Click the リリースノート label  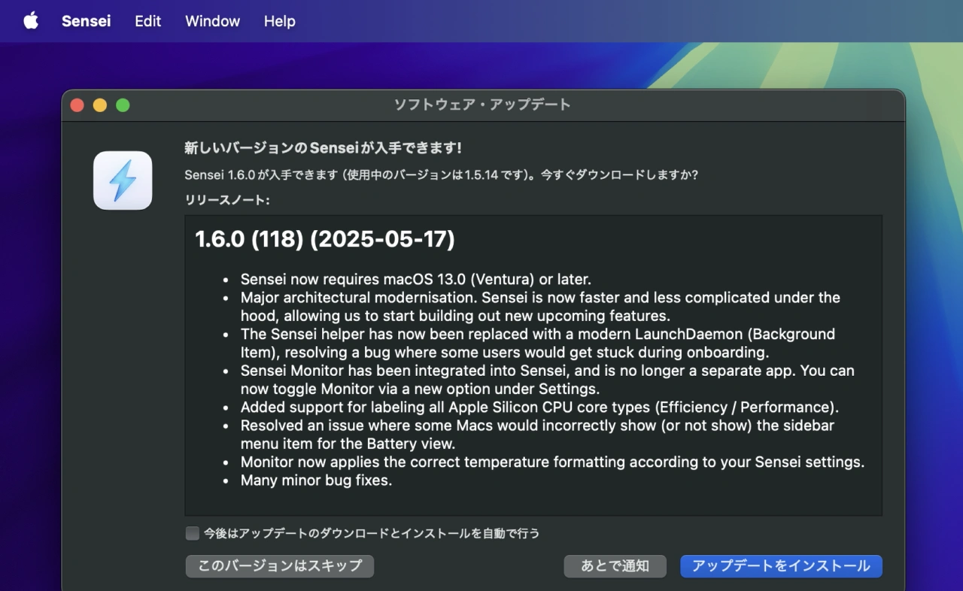226,200
